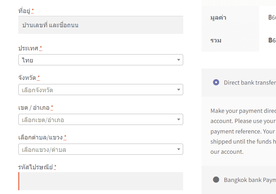Image resolution: width=276 pixels, height=194 pixels.
Task: Click the arrow on the เลือกเขต/อำเภอ dropdown
Action: coord(178,120)
